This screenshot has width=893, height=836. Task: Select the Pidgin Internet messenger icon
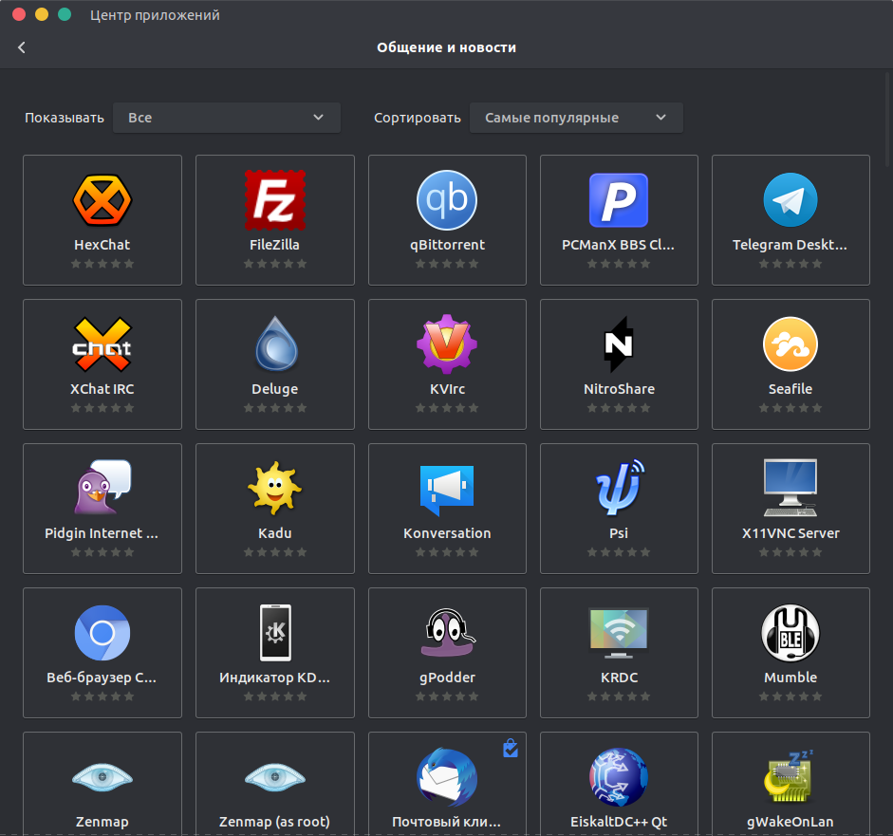tap(102, 488)
